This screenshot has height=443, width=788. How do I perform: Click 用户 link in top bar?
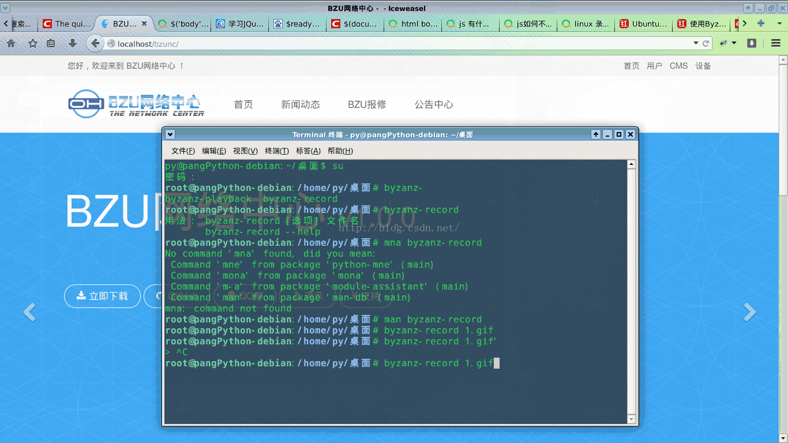coord(655,66)
